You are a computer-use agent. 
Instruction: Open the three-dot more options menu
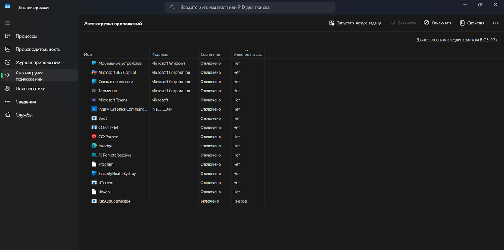coord(495,23)
